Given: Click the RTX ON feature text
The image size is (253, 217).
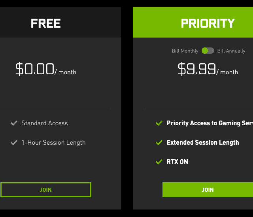Looking at the screenshot, I should [177, 162].
